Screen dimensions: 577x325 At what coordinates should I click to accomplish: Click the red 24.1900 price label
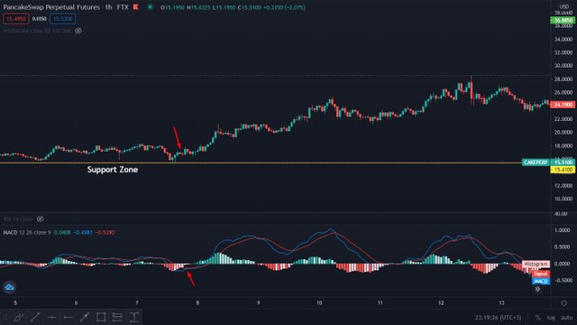click(563, 105)
